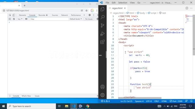Open the What's New drawer tab
The image size is (195, 109).
26,96
